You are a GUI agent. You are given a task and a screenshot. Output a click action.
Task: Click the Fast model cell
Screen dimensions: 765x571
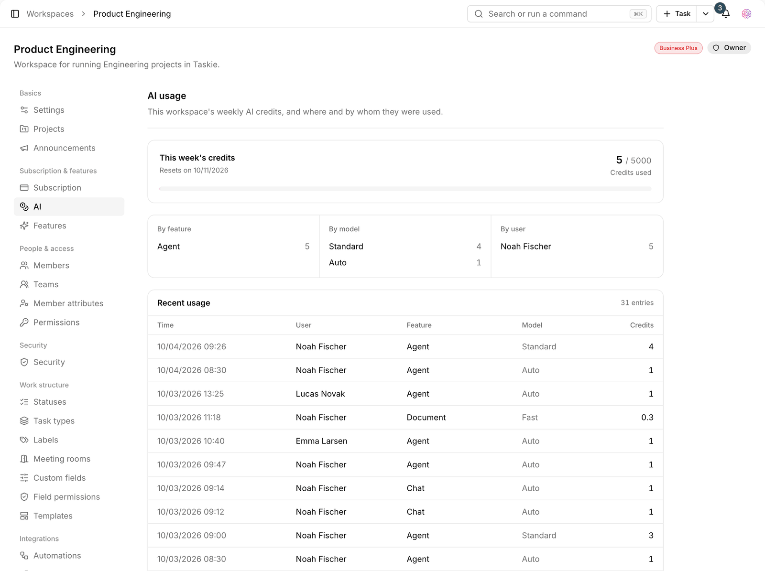click(x=530, y=417)
